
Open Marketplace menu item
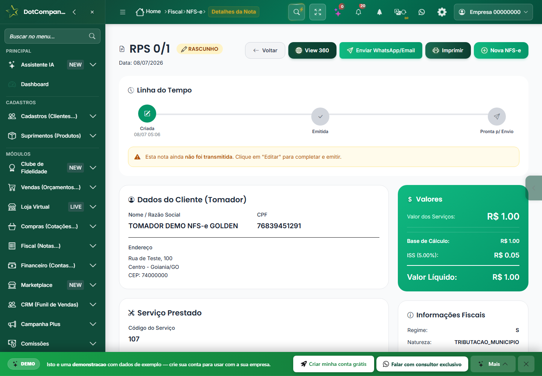tap(52, 285)
